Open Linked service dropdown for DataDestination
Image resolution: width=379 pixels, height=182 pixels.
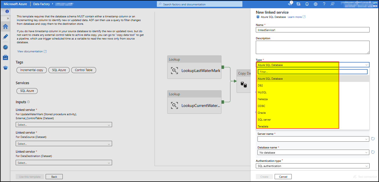tap(64, 163)
